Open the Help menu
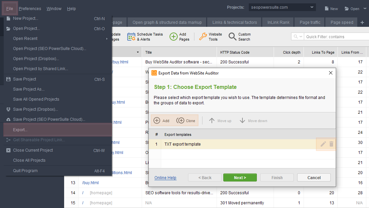Screen dimensions: 369x208 (71, 9)
